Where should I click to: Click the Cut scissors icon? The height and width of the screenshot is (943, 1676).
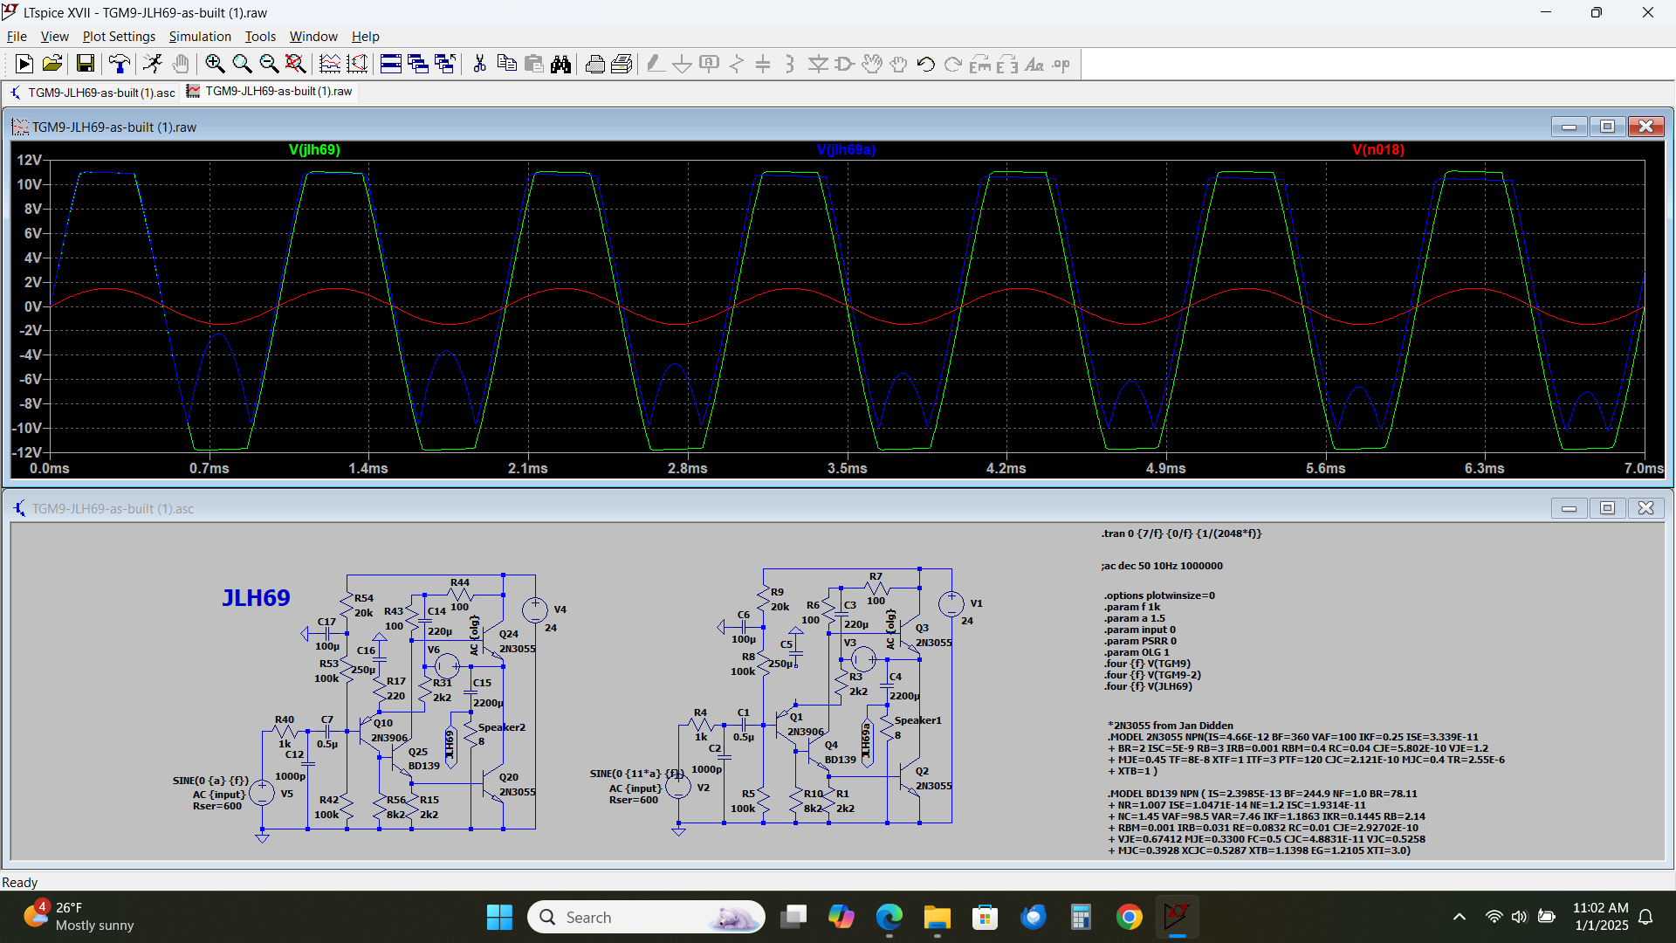tap(479, 64)
